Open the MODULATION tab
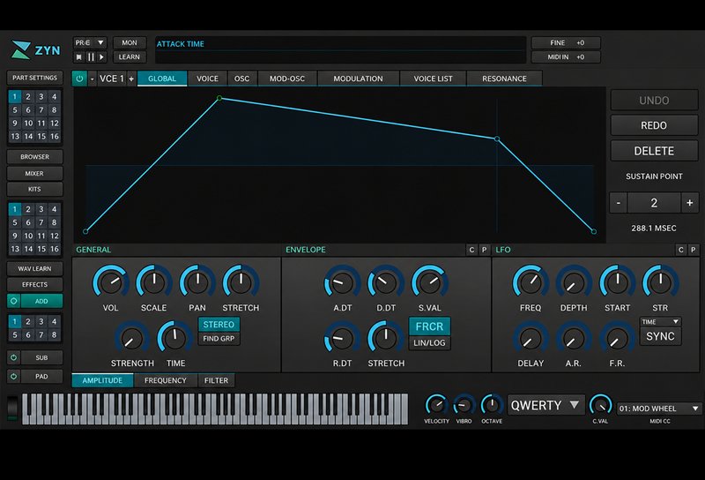 pos(359,79)
